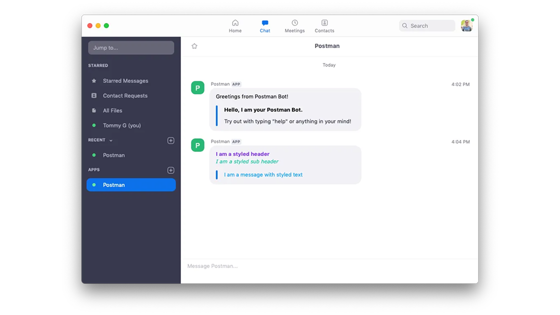The width and height of the screenshot is (560, 315).
Task: Open the Postman app chat
Action: [x=113, y=184]
